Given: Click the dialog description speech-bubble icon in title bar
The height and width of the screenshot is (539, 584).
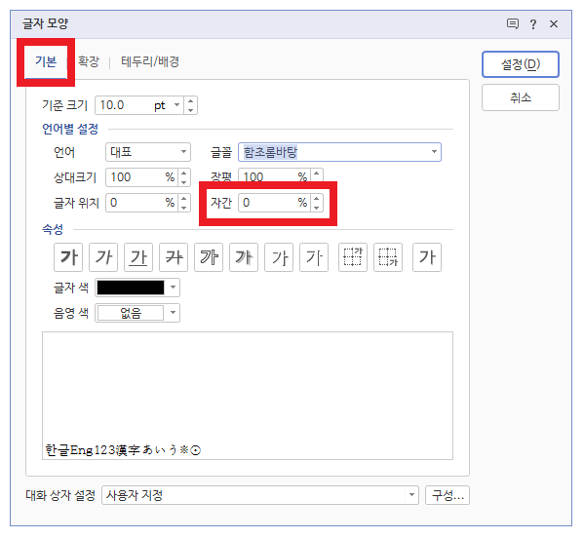Looking at the screenshot, I should pyautogui.click(x=513, y=23).
